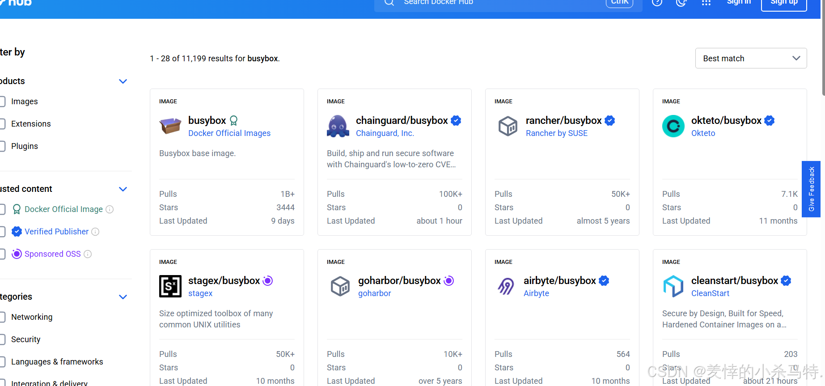The image size is (825, 386).
Task: Open Chainguard, Inc. publisher link
Action: click(385, 133)
